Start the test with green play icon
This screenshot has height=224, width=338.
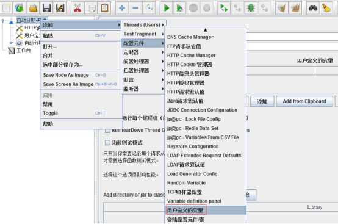click(x=167, y=8)
